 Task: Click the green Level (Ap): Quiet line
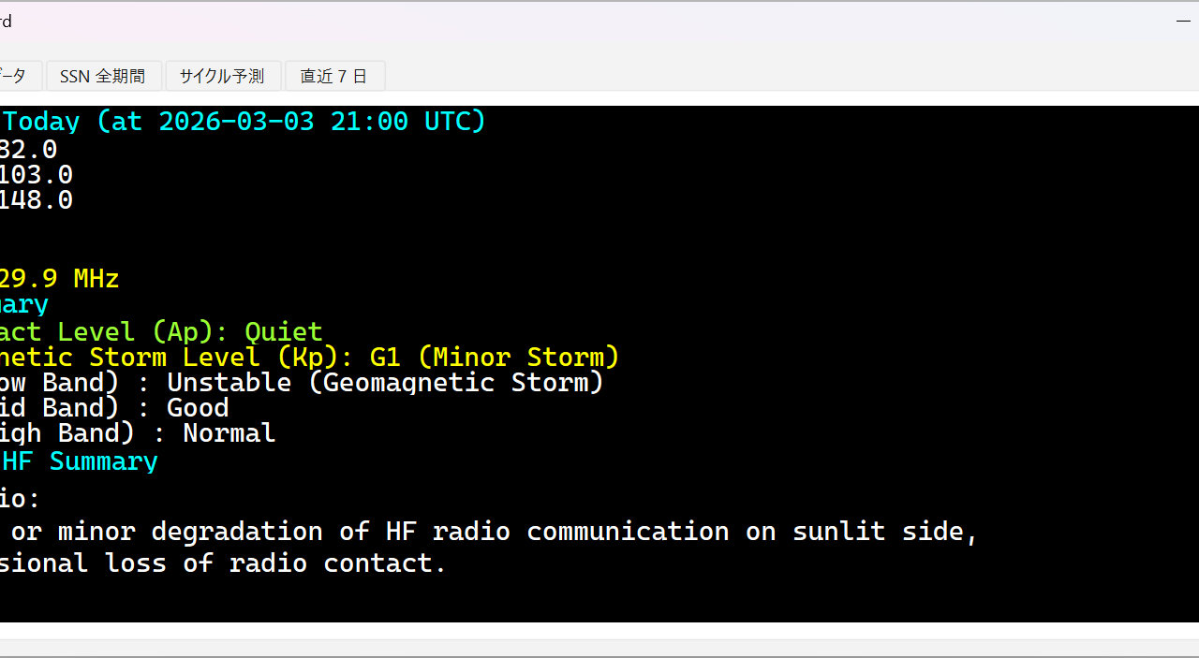(161, 331)
